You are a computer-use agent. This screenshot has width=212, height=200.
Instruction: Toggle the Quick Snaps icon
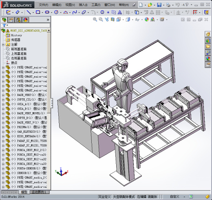click(x=195, y=13)
